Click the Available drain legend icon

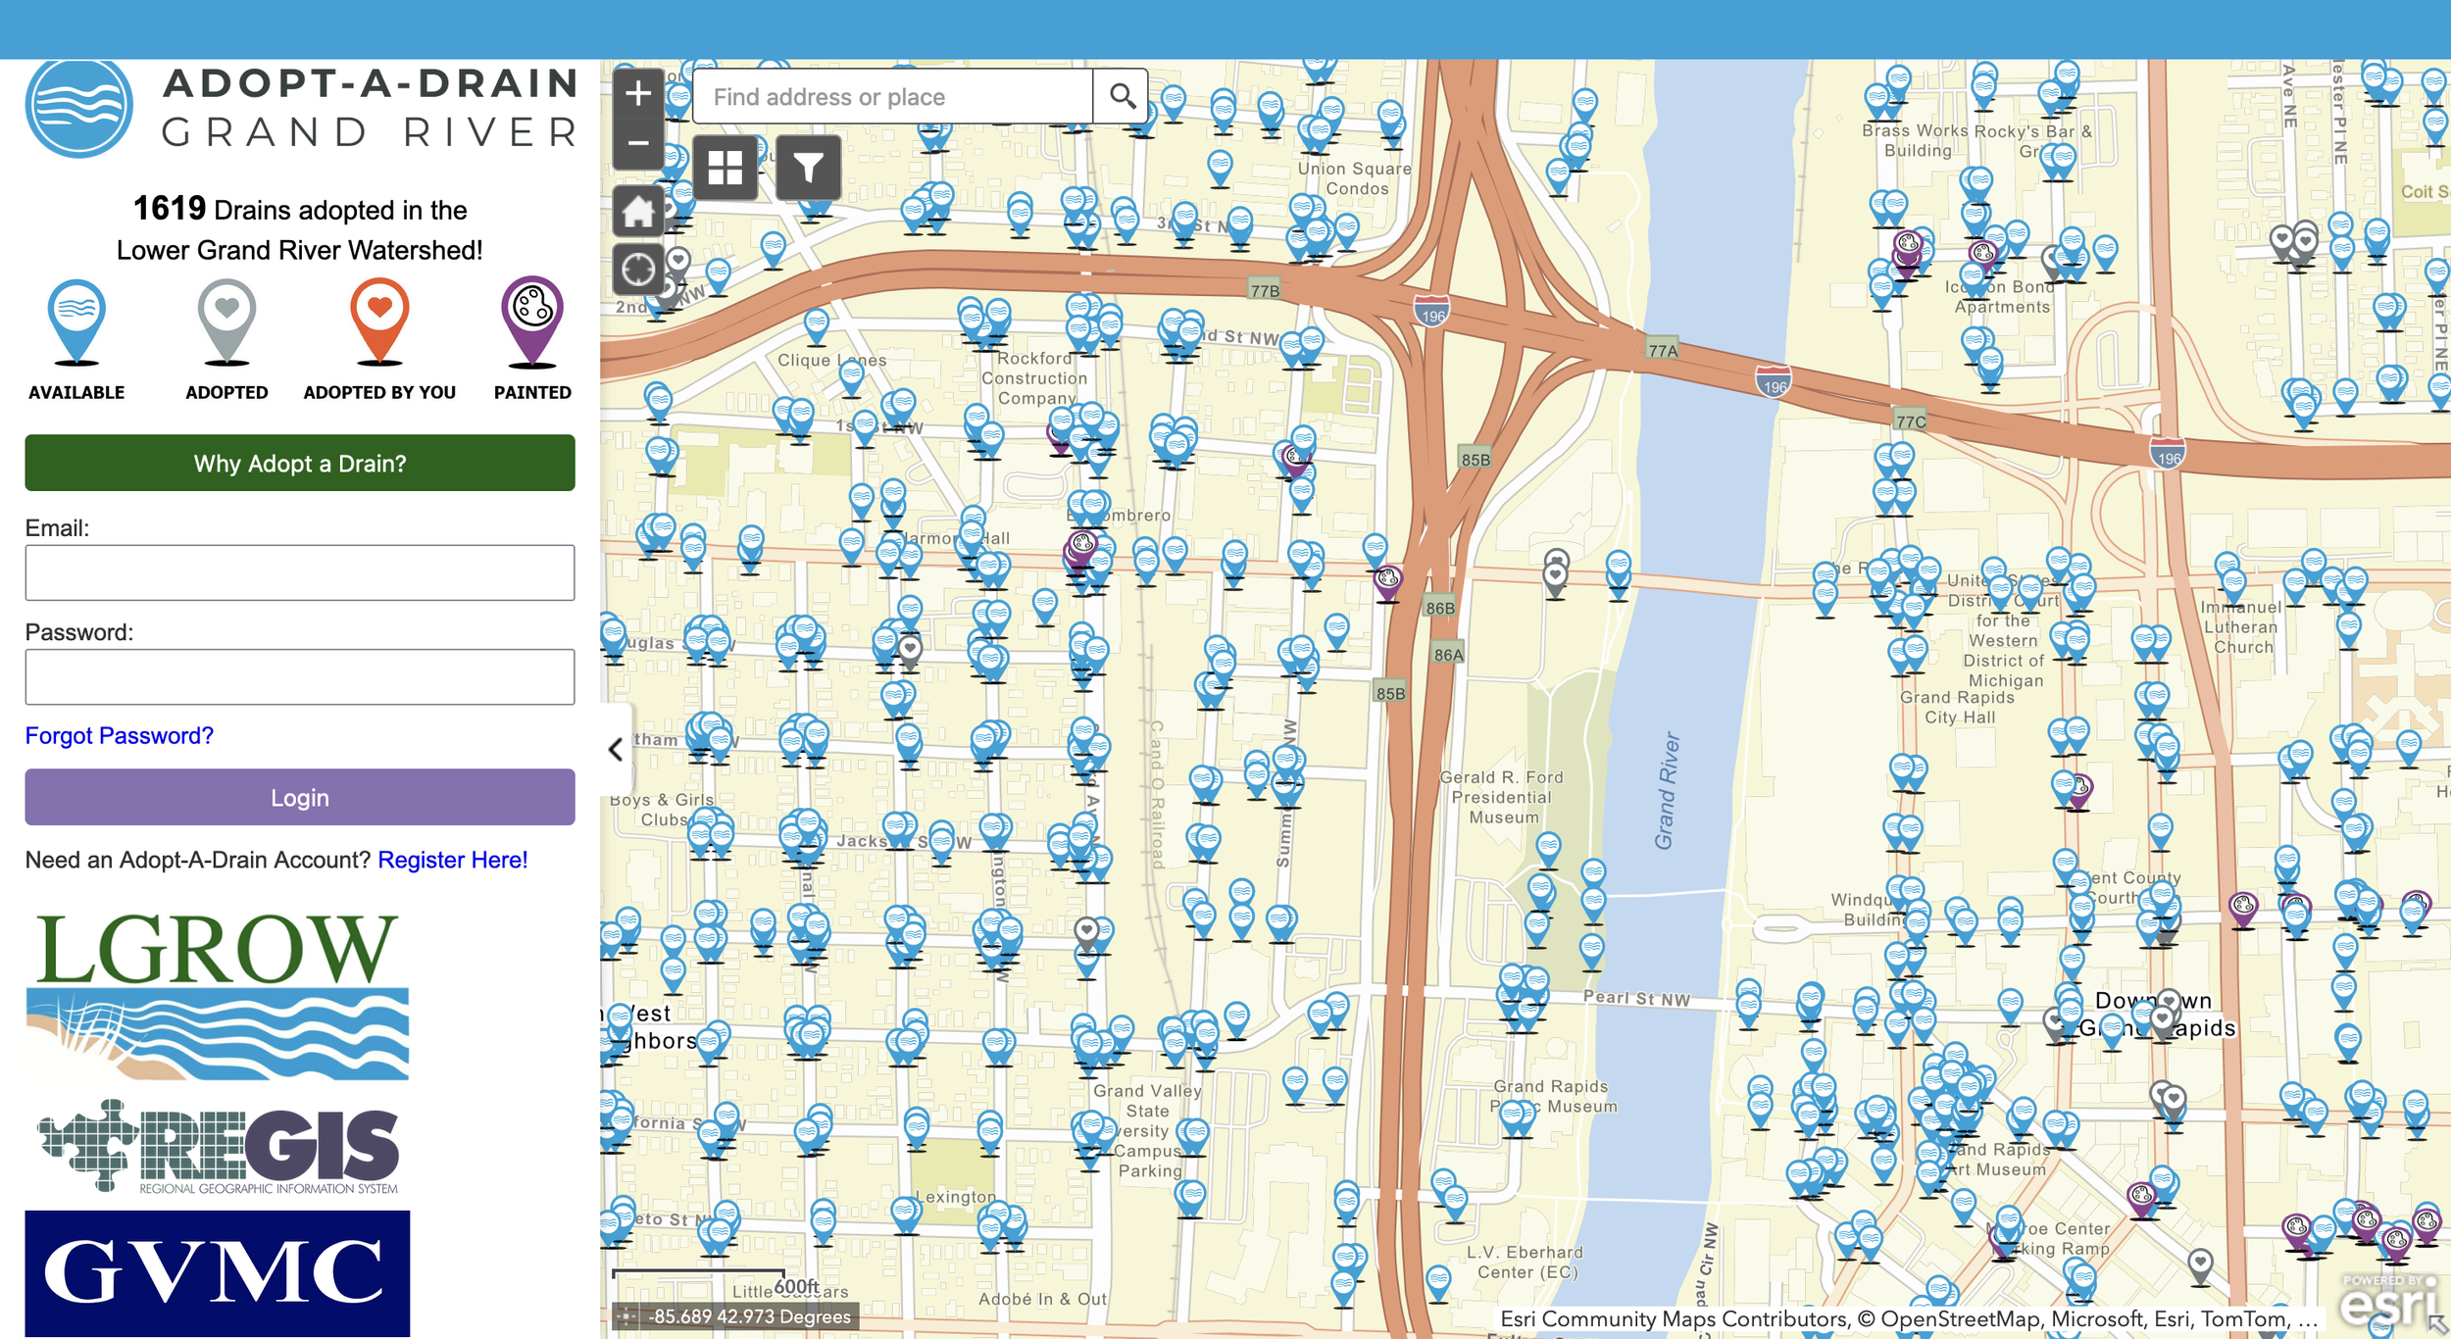[76, 322]
